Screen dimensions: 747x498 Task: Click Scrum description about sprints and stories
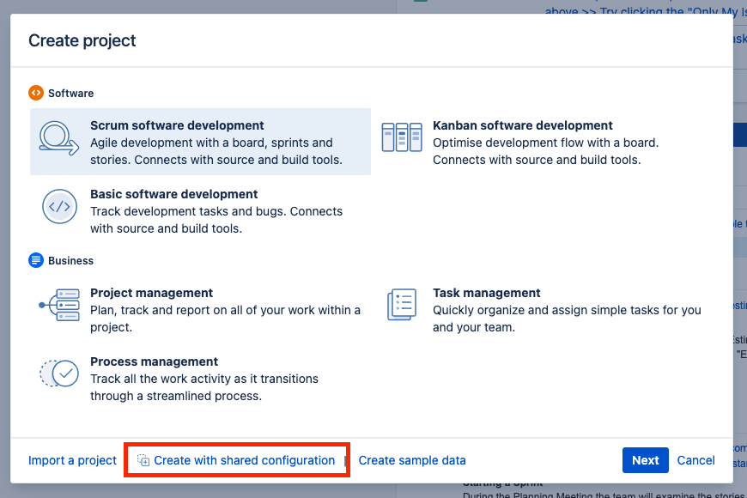pyautogui.click(x=216, y=151)
